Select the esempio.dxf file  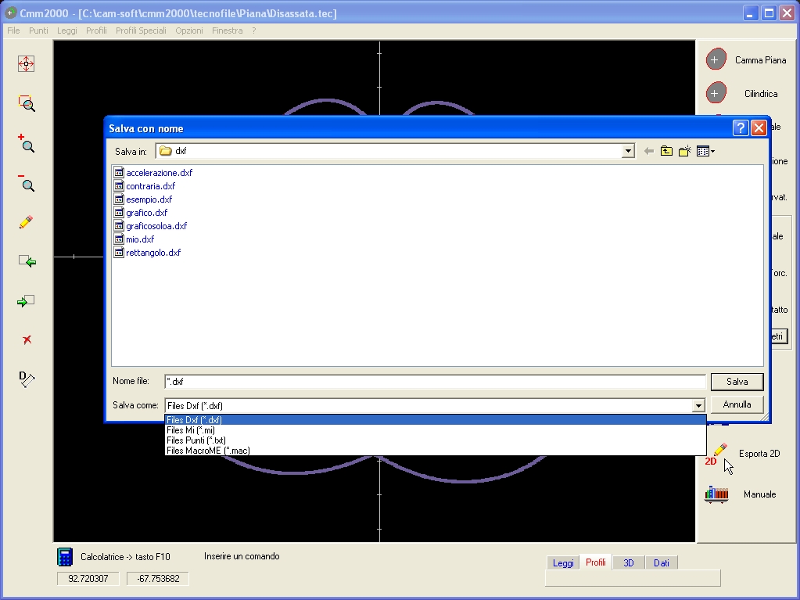coord(149,199)
